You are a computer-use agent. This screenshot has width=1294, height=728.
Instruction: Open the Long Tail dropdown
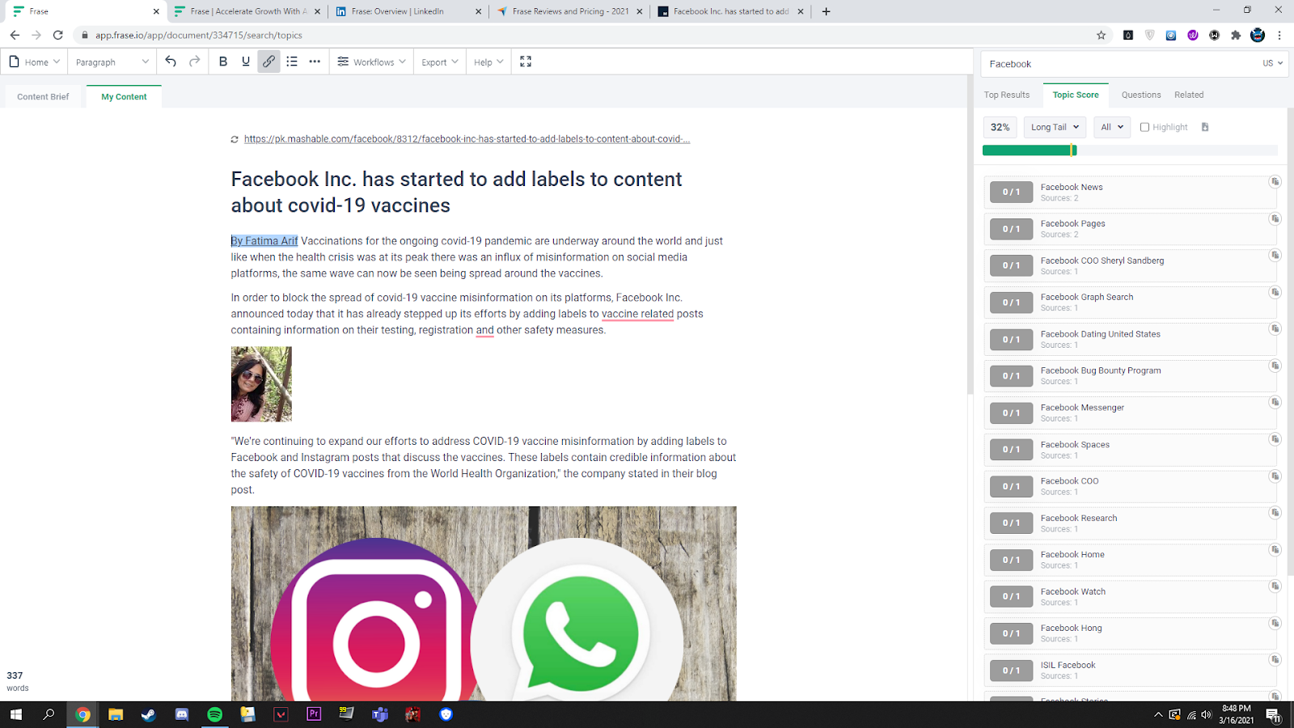point(1055,127)
